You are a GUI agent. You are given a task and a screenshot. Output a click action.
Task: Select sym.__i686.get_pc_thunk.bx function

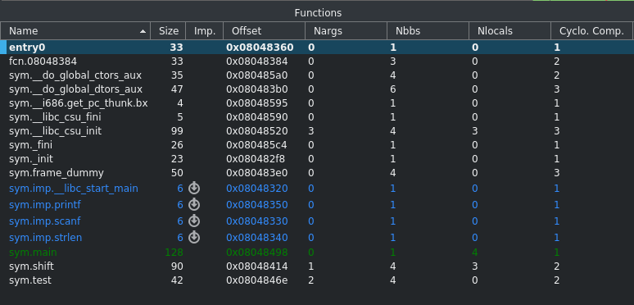pyautogui.click(x=79, y=103)
